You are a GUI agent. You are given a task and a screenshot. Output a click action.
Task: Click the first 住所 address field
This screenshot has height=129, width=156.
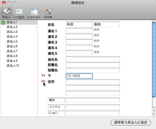(93, 82)
